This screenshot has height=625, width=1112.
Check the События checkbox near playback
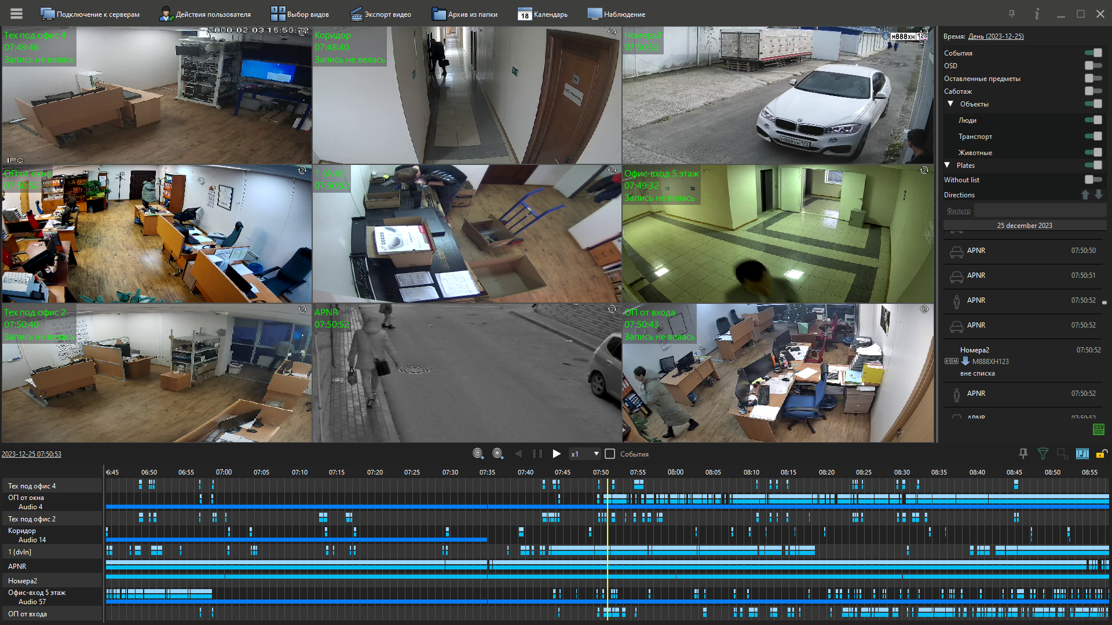(x=610, y=454)
